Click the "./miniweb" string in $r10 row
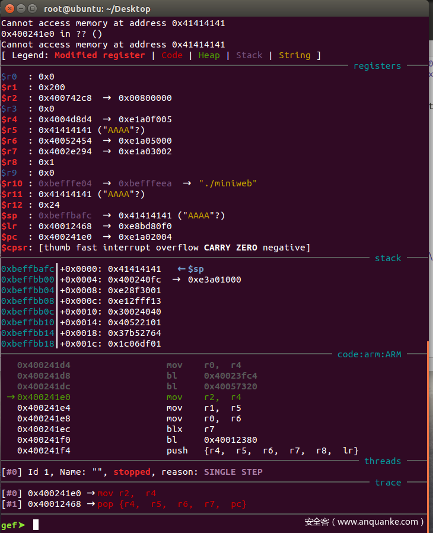 [x=236, y=183]
